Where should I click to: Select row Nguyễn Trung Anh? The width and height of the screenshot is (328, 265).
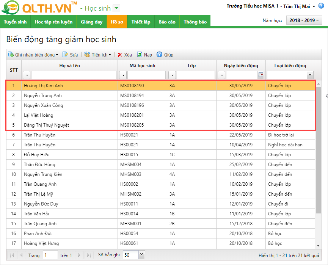(160, 96)
